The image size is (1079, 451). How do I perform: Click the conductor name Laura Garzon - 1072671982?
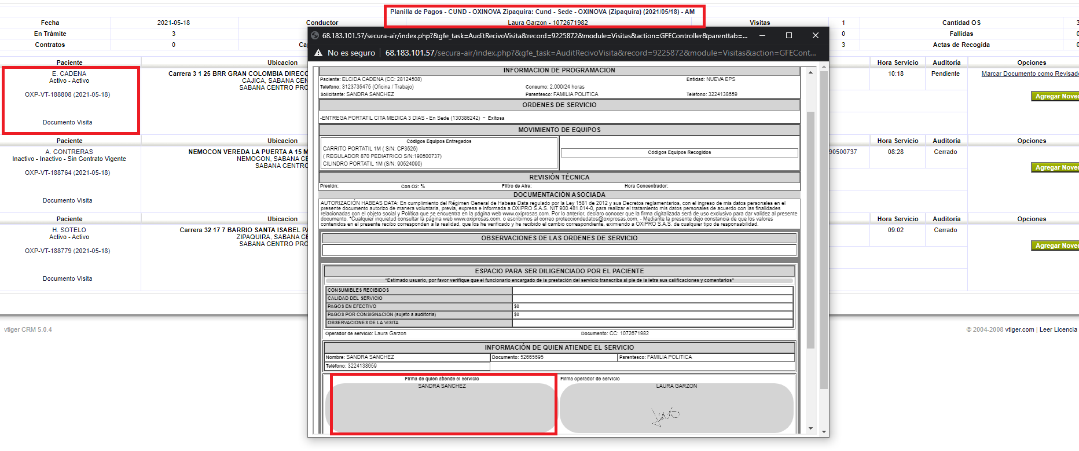click(548, 23)
